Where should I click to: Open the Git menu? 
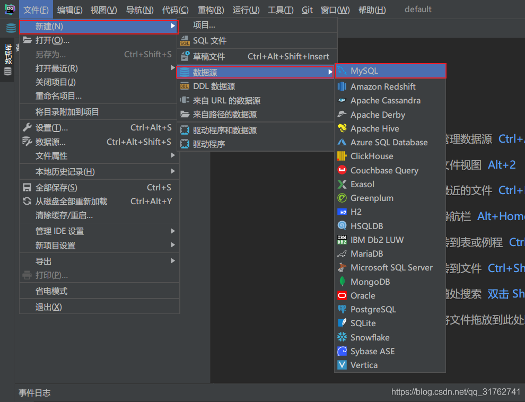307,10
